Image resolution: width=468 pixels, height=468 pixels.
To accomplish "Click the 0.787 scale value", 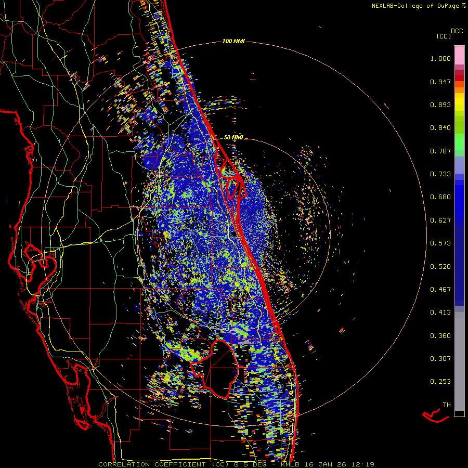I will [x=440, y=151].
